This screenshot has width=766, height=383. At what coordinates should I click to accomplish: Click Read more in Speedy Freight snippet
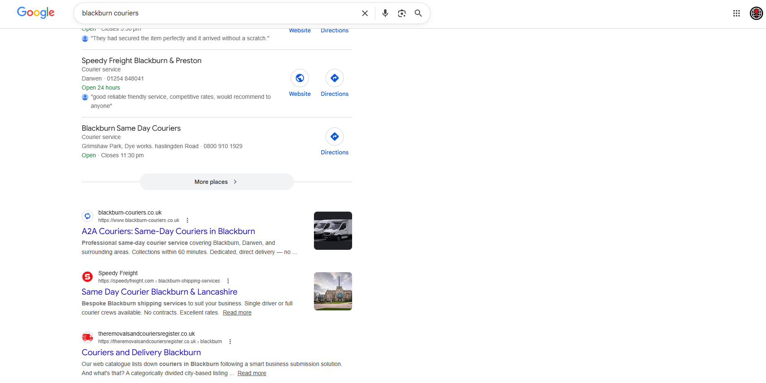(237, 312)
